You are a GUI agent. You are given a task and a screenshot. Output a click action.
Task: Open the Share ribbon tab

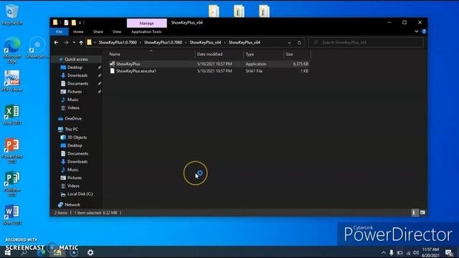(x=98, y=32)
